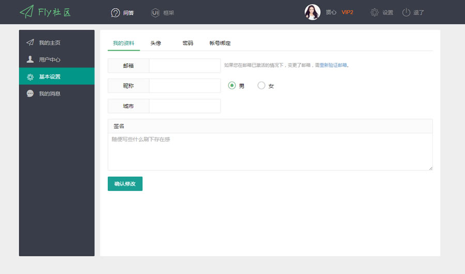This screenshot has height=274, width=465.
Task: Click the 重新验证邮箱 link
Action: click(x=333, y=66)
